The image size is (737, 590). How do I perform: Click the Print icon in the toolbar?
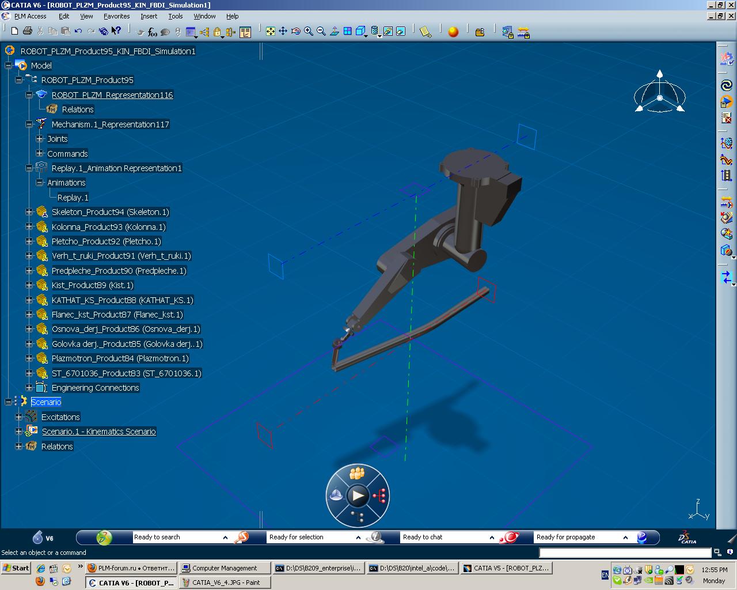click(x=27, y=31)
